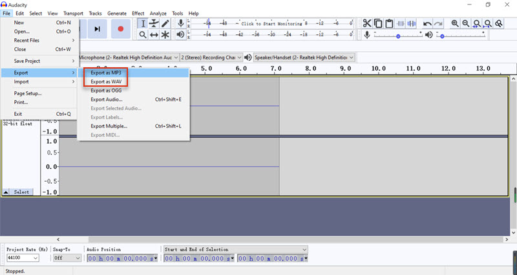Image resolution: width=517 pixels, height=275 pixels.
Task: Open the Tools menu
Action: [x=177, y=14]
